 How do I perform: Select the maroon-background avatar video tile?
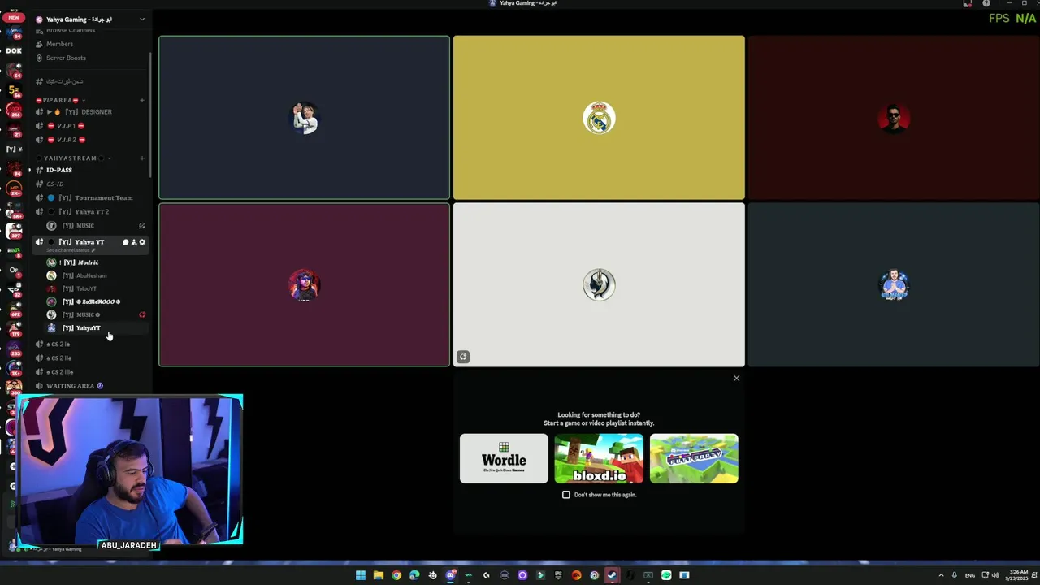(x=304, y=284)
